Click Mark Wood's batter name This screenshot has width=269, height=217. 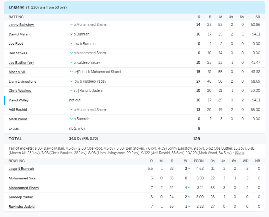click(x=18, y=119)
